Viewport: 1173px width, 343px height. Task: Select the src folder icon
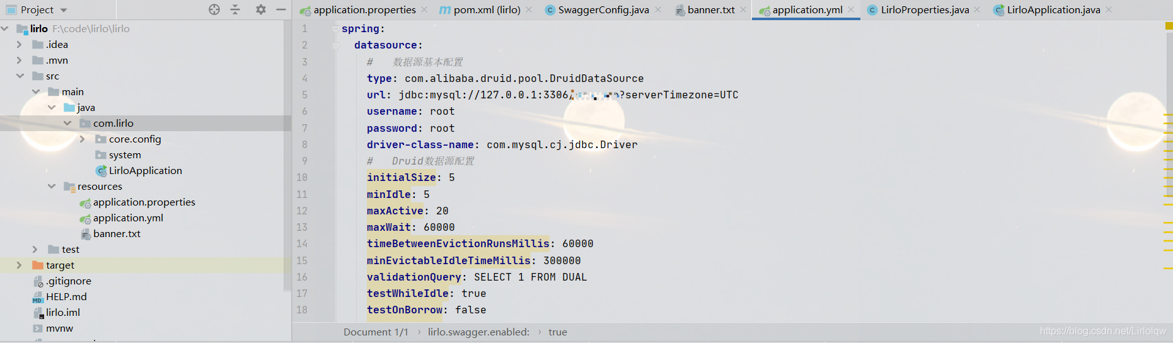[x=38, y=76]
